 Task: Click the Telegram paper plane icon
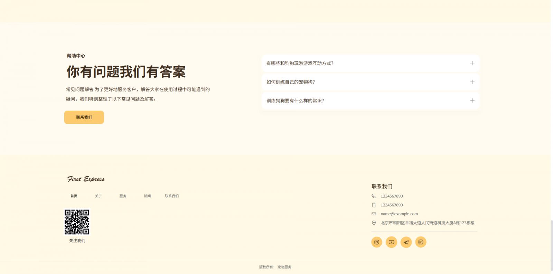pyautogui.click(x=406, y=242)
